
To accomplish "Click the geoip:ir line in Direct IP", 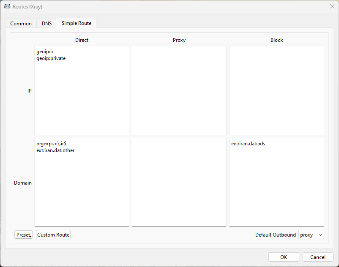I will click(x=45, y=52).
